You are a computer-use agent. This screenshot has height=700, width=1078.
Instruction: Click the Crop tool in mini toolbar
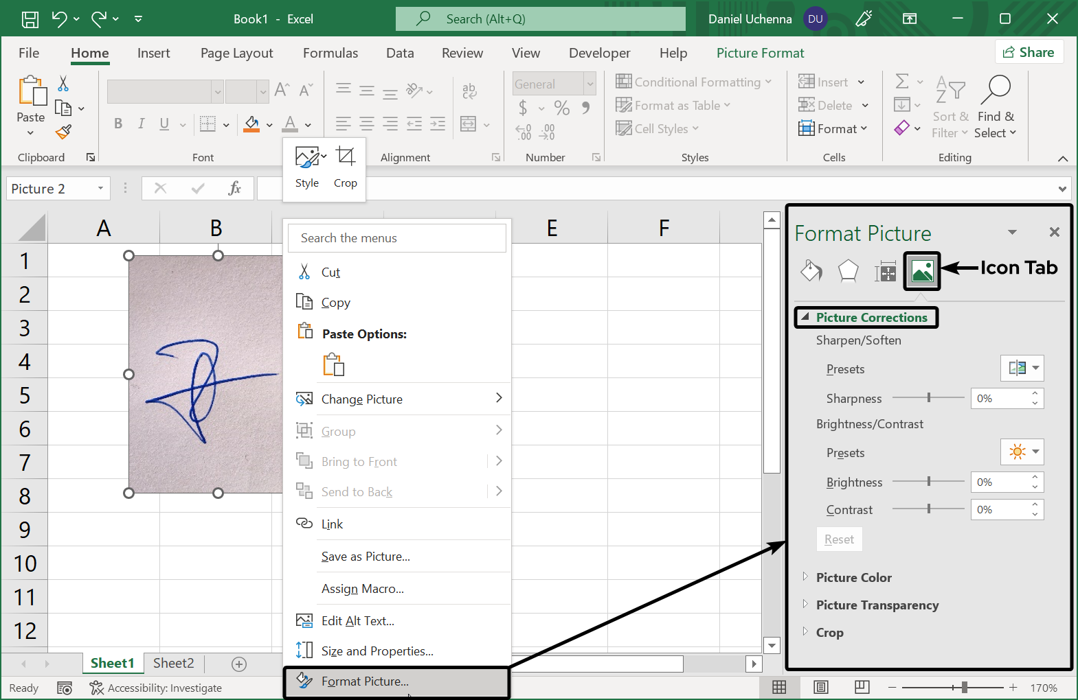click(345, 167)
